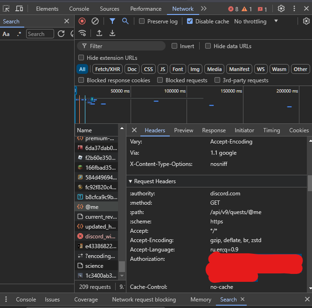Close the request details pane
Image resolution: width=312 pixels, height=308 pixels.
click(134, 130)
